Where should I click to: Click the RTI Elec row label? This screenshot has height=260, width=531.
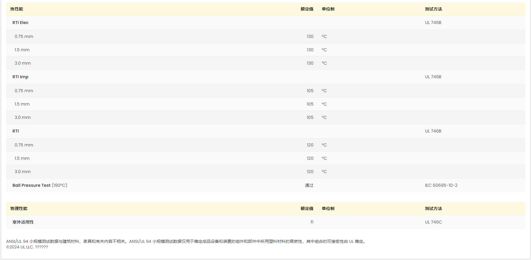click(x=21, y=23)
